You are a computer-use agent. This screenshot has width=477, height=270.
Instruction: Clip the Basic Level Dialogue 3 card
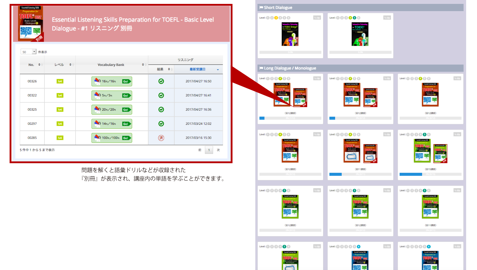click(x=457, y=78)
